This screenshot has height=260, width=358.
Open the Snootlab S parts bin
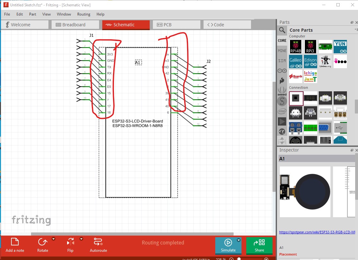click(x=282, y=101)
